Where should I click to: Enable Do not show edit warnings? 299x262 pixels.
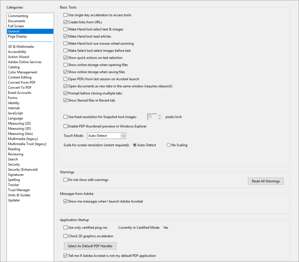coord(65,180)
